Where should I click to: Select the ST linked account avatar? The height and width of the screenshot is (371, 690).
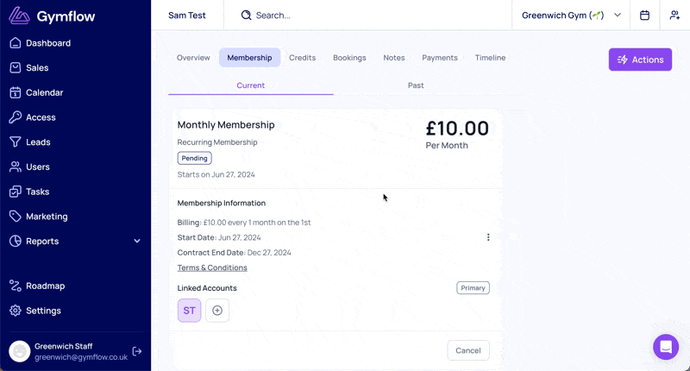point(189,311)
